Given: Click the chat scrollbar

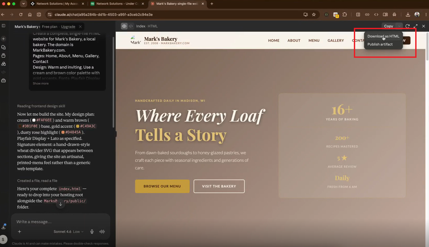Looking at the screenshot, I should (113, 83).
